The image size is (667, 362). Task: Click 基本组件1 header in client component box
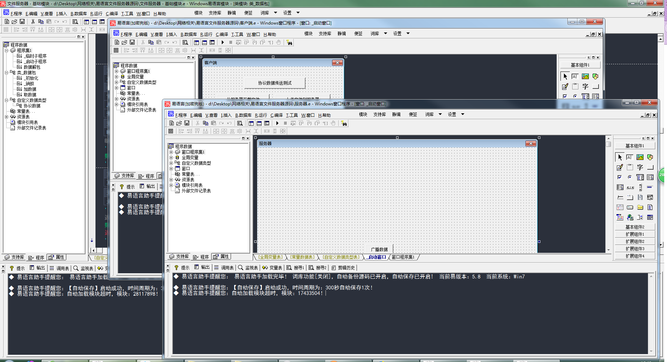pyautogui.click(x=580, y=65)
